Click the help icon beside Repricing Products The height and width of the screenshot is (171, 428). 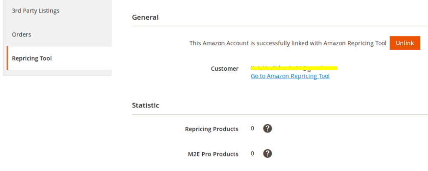[x=267, y=129]
